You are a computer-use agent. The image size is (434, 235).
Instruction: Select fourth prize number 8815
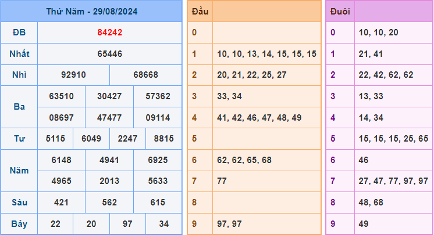tap(163, 139)
